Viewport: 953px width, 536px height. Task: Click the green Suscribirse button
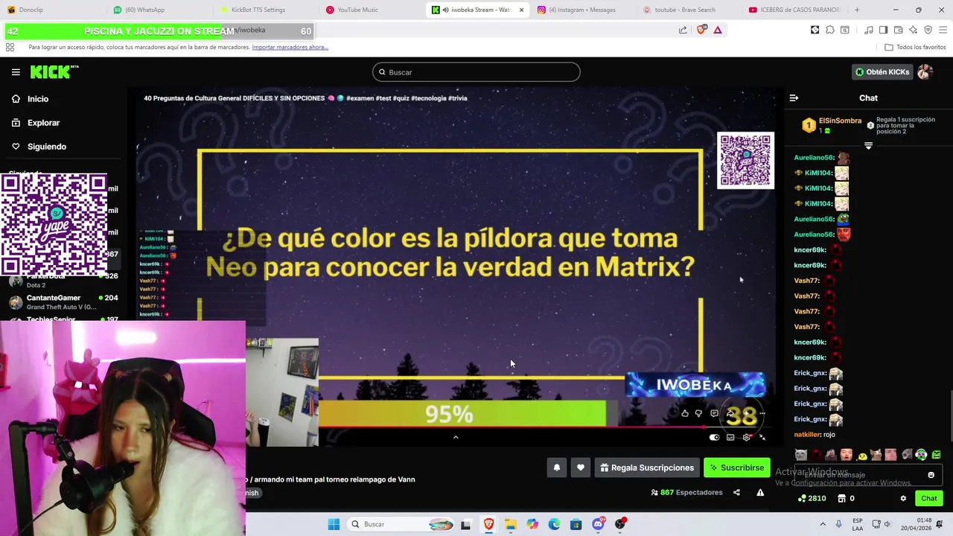click(x=737, y=468)
